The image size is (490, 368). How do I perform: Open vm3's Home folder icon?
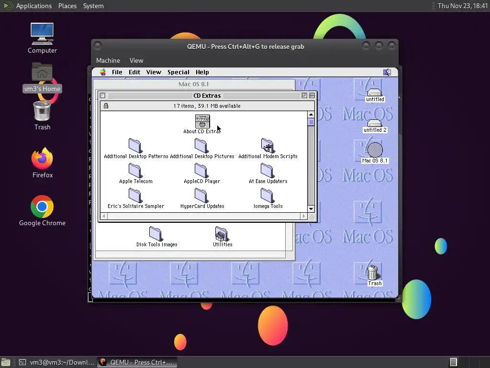[x=42, y=72]
